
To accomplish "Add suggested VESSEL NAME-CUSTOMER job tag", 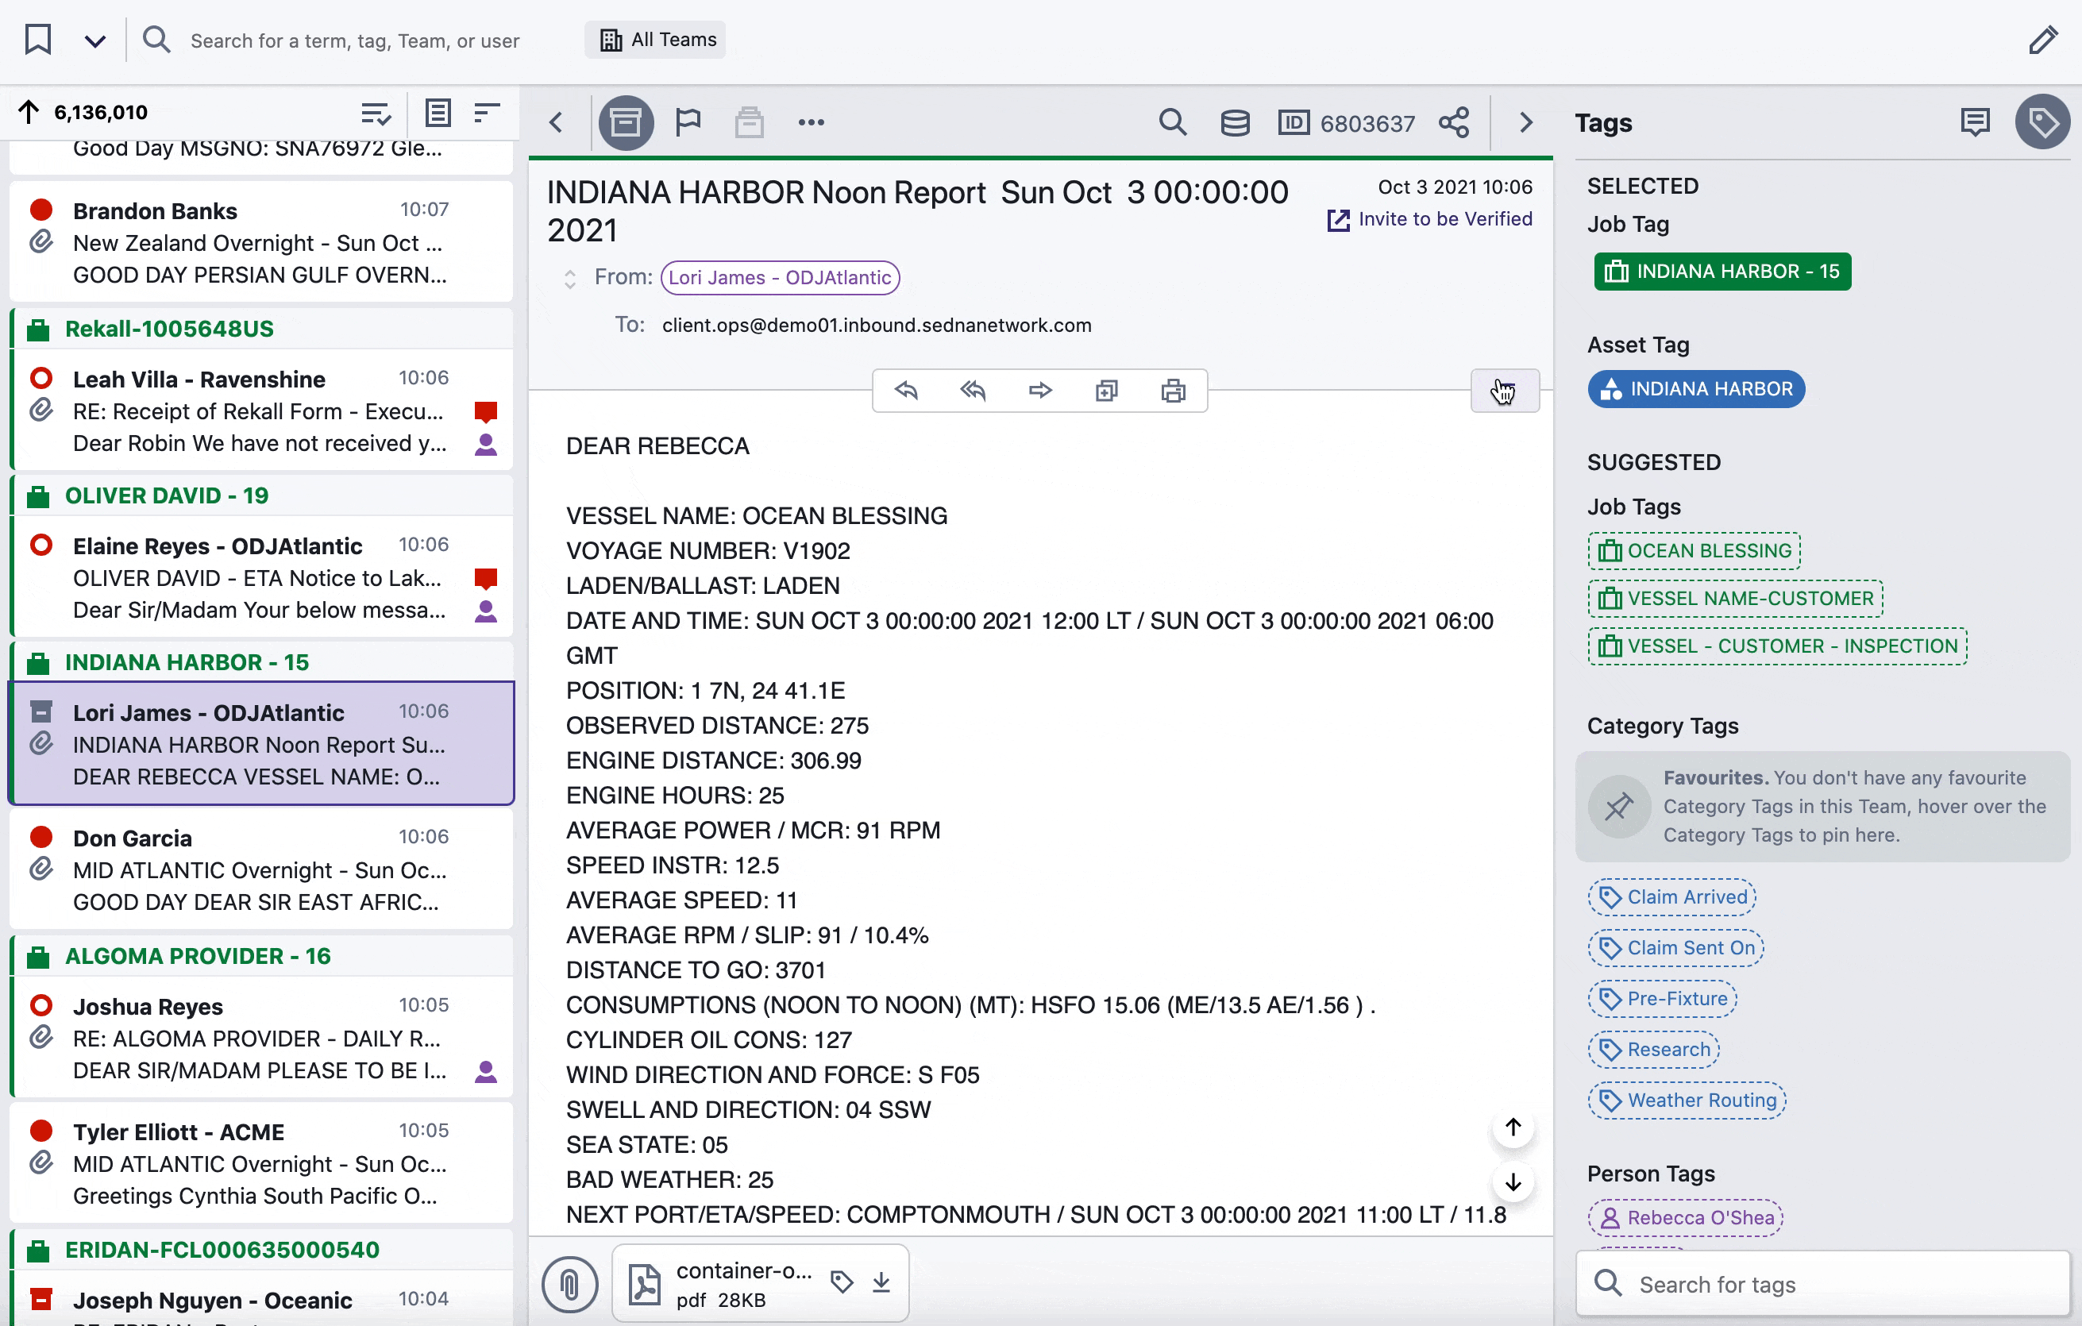I will [1735, 598].
